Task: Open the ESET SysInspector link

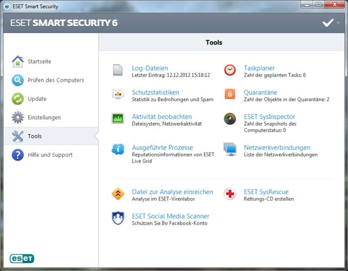Action: coord(269,116)
